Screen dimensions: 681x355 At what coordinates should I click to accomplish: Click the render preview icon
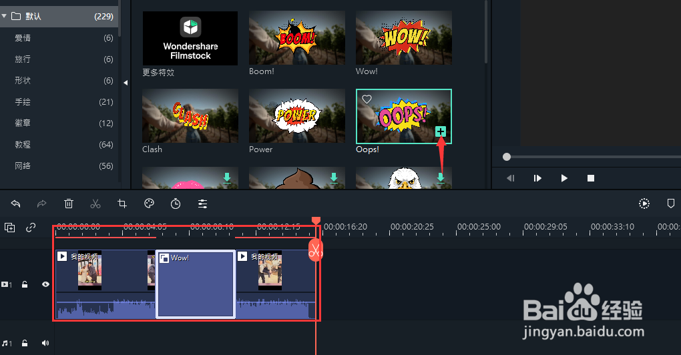tap(644, 204)
